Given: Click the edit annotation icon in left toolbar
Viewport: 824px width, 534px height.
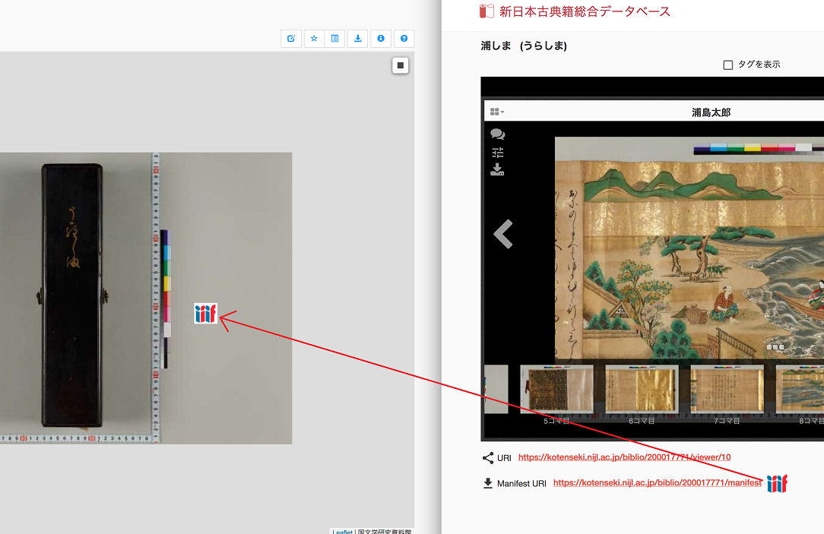Looking at the screenshot, I should [291, 38].
